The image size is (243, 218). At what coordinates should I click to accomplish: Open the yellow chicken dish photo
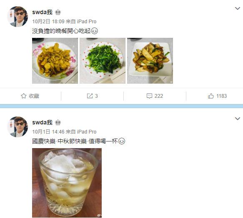(55, 61)
